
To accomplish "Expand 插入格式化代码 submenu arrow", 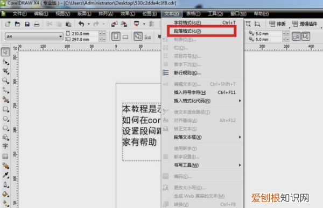I will pos(240,101).
